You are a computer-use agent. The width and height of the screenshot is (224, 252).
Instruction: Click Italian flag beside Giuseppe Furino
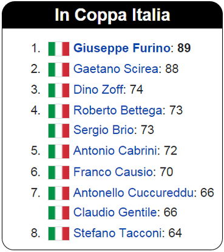[59, 49]
